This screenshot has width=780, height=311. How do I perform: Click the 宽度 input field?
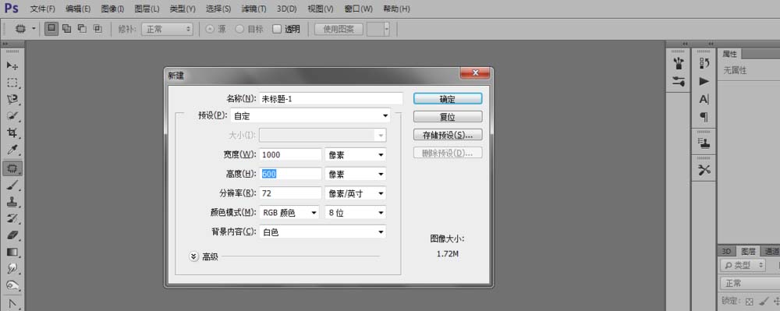point(290,154)
